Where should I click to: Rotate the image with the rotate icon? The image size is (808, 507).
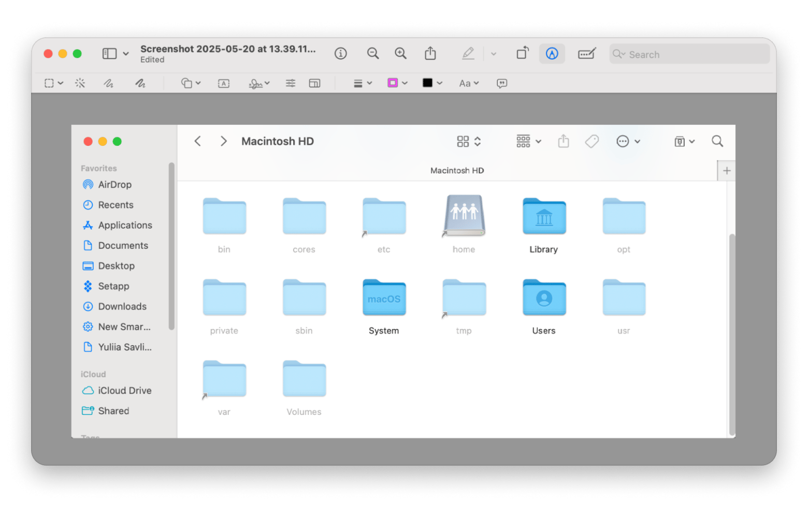point(522,53)
